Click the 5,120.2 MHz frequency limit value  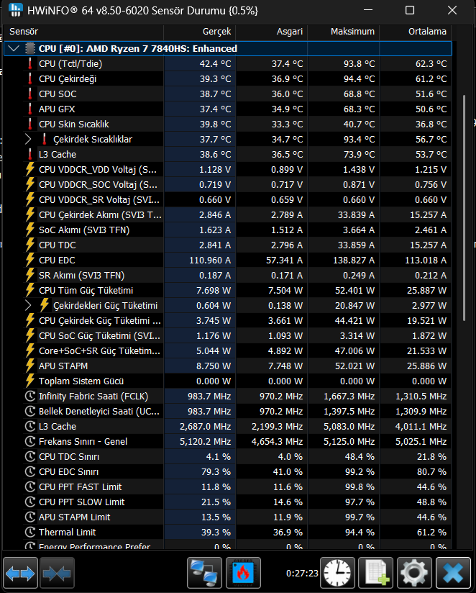point(205,442)
